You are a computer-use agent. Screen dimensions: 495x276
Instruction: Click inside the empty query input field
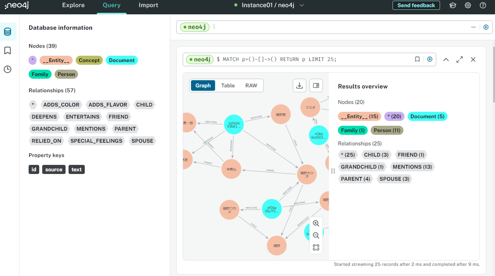(x=289, y=27)
